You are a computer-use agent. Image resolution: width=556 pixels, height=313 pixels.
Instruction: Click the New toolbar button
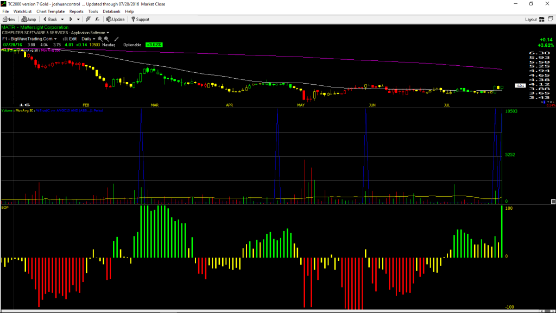[9, 20]
